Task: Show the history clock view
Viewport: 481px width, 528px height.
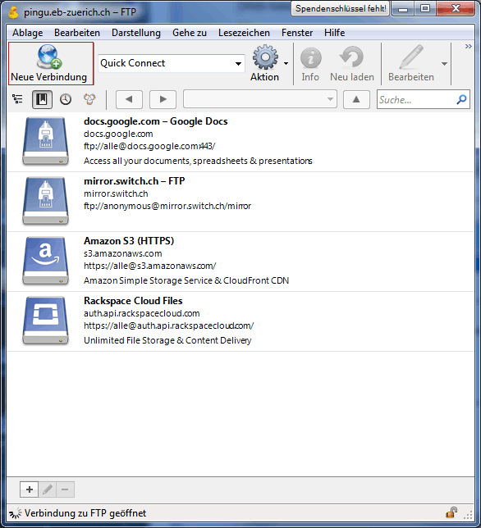Action: click(x=66, y=99)
